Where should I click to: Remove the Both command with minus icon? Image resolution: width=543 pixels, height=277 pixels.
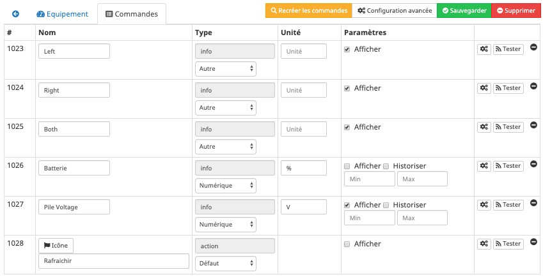pyautogui.click(x=533, y=126)
